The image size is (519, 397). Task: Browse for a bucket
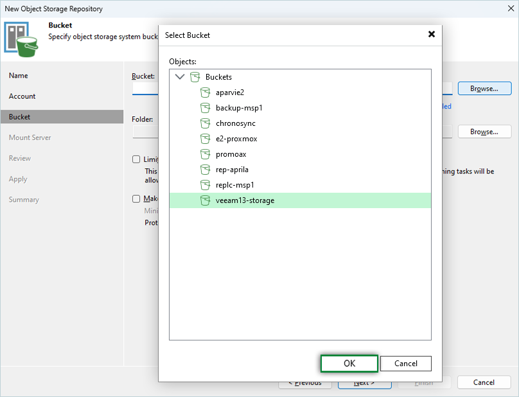pos(484,89)
